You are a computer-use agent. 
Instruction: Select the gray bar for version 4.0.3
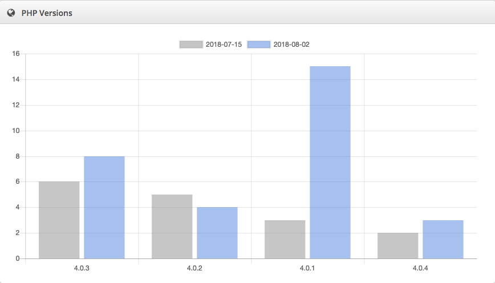pos(59,220)
